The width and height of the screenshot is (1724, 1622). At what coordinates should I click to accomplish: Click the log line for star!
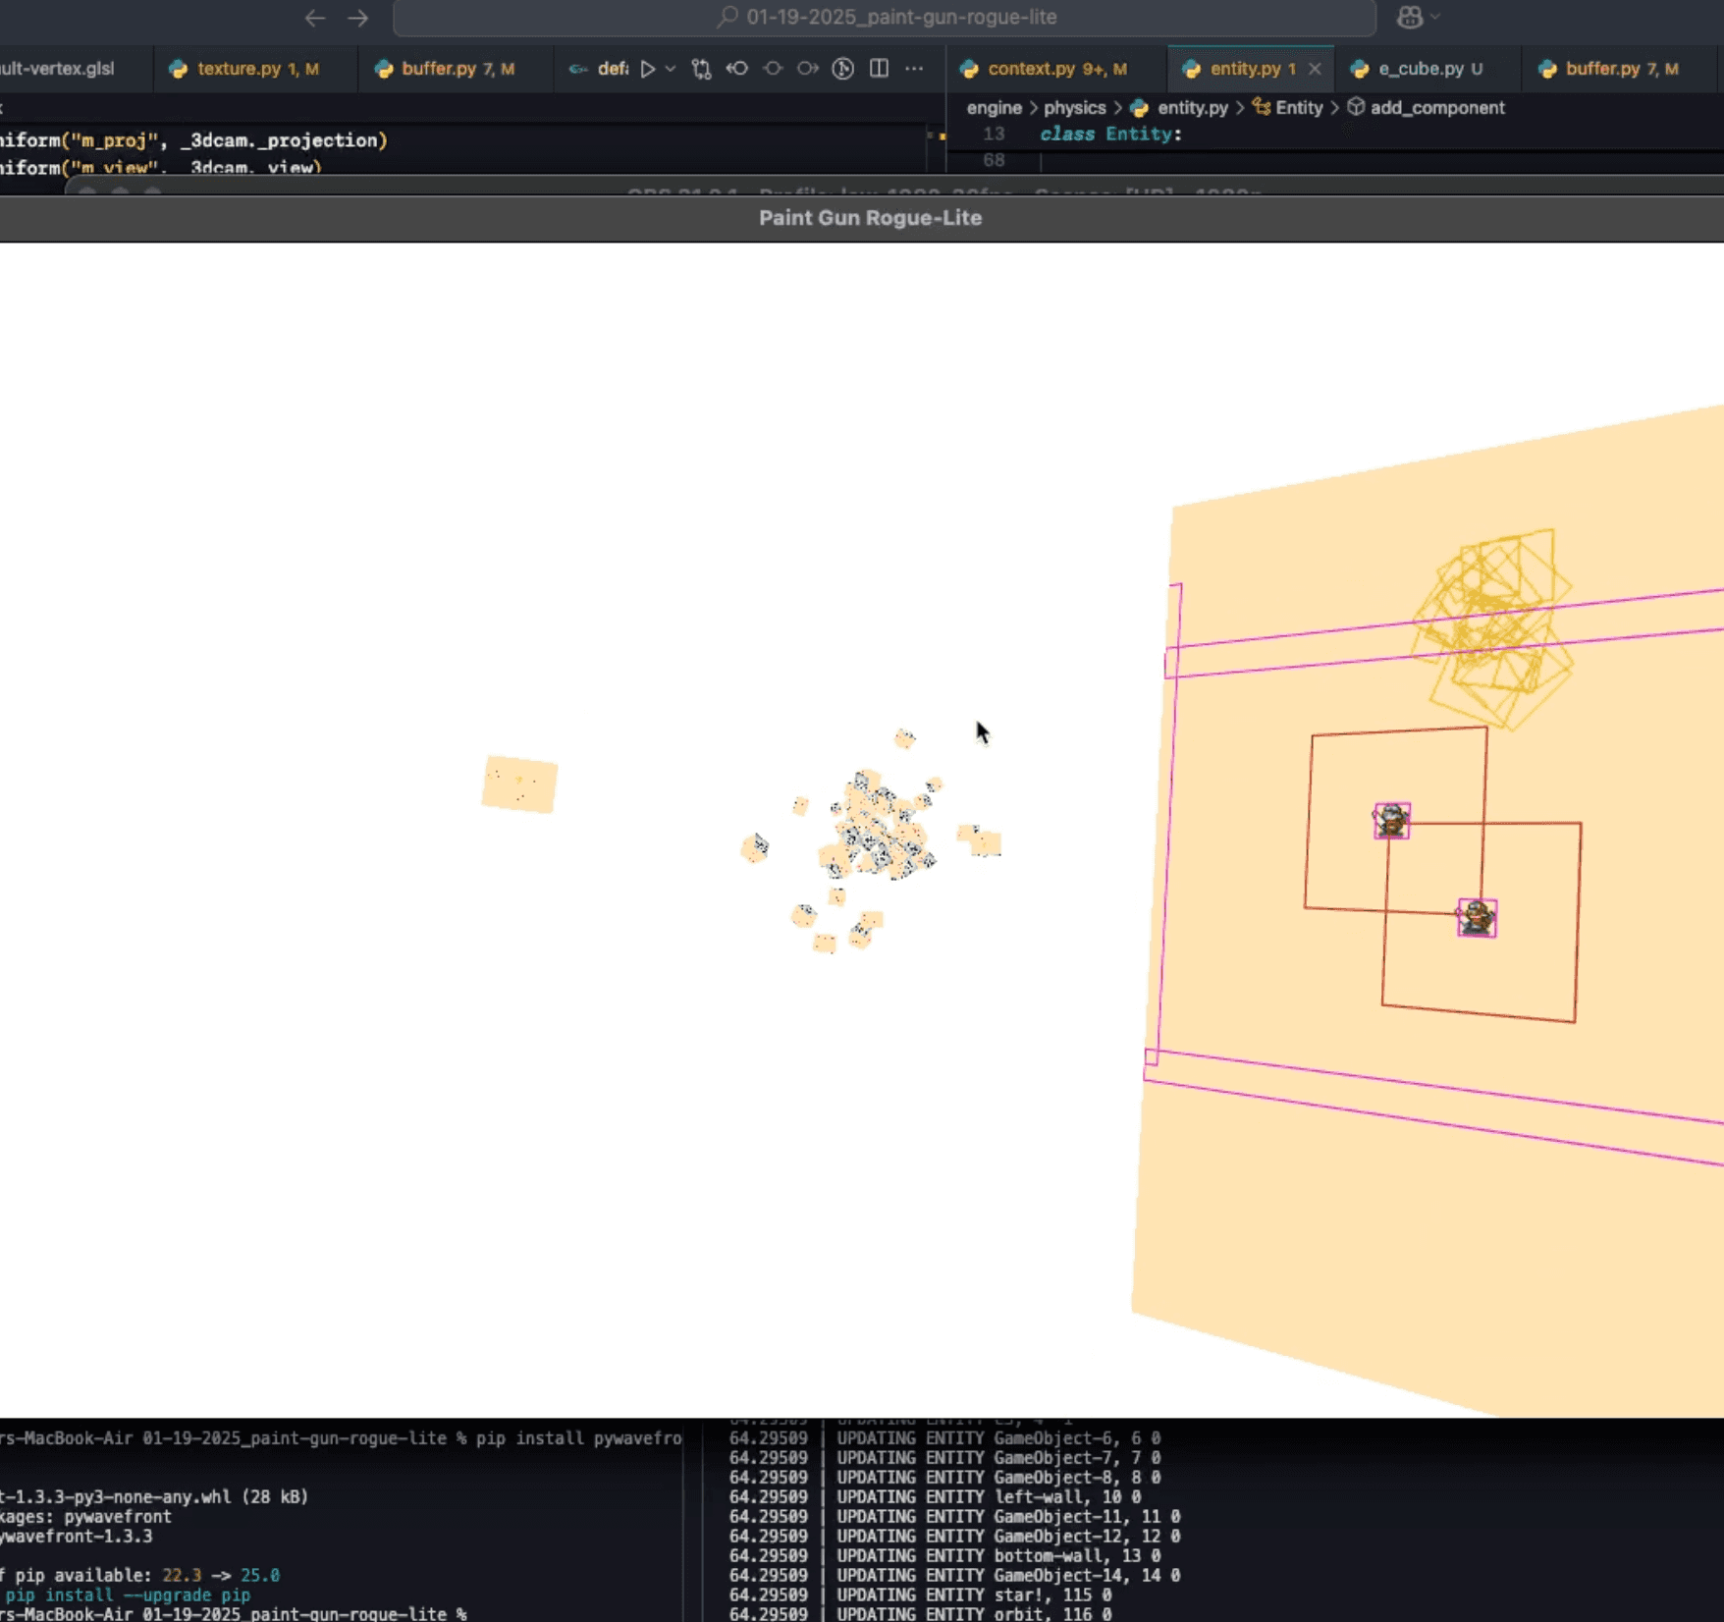[921, 1595]
